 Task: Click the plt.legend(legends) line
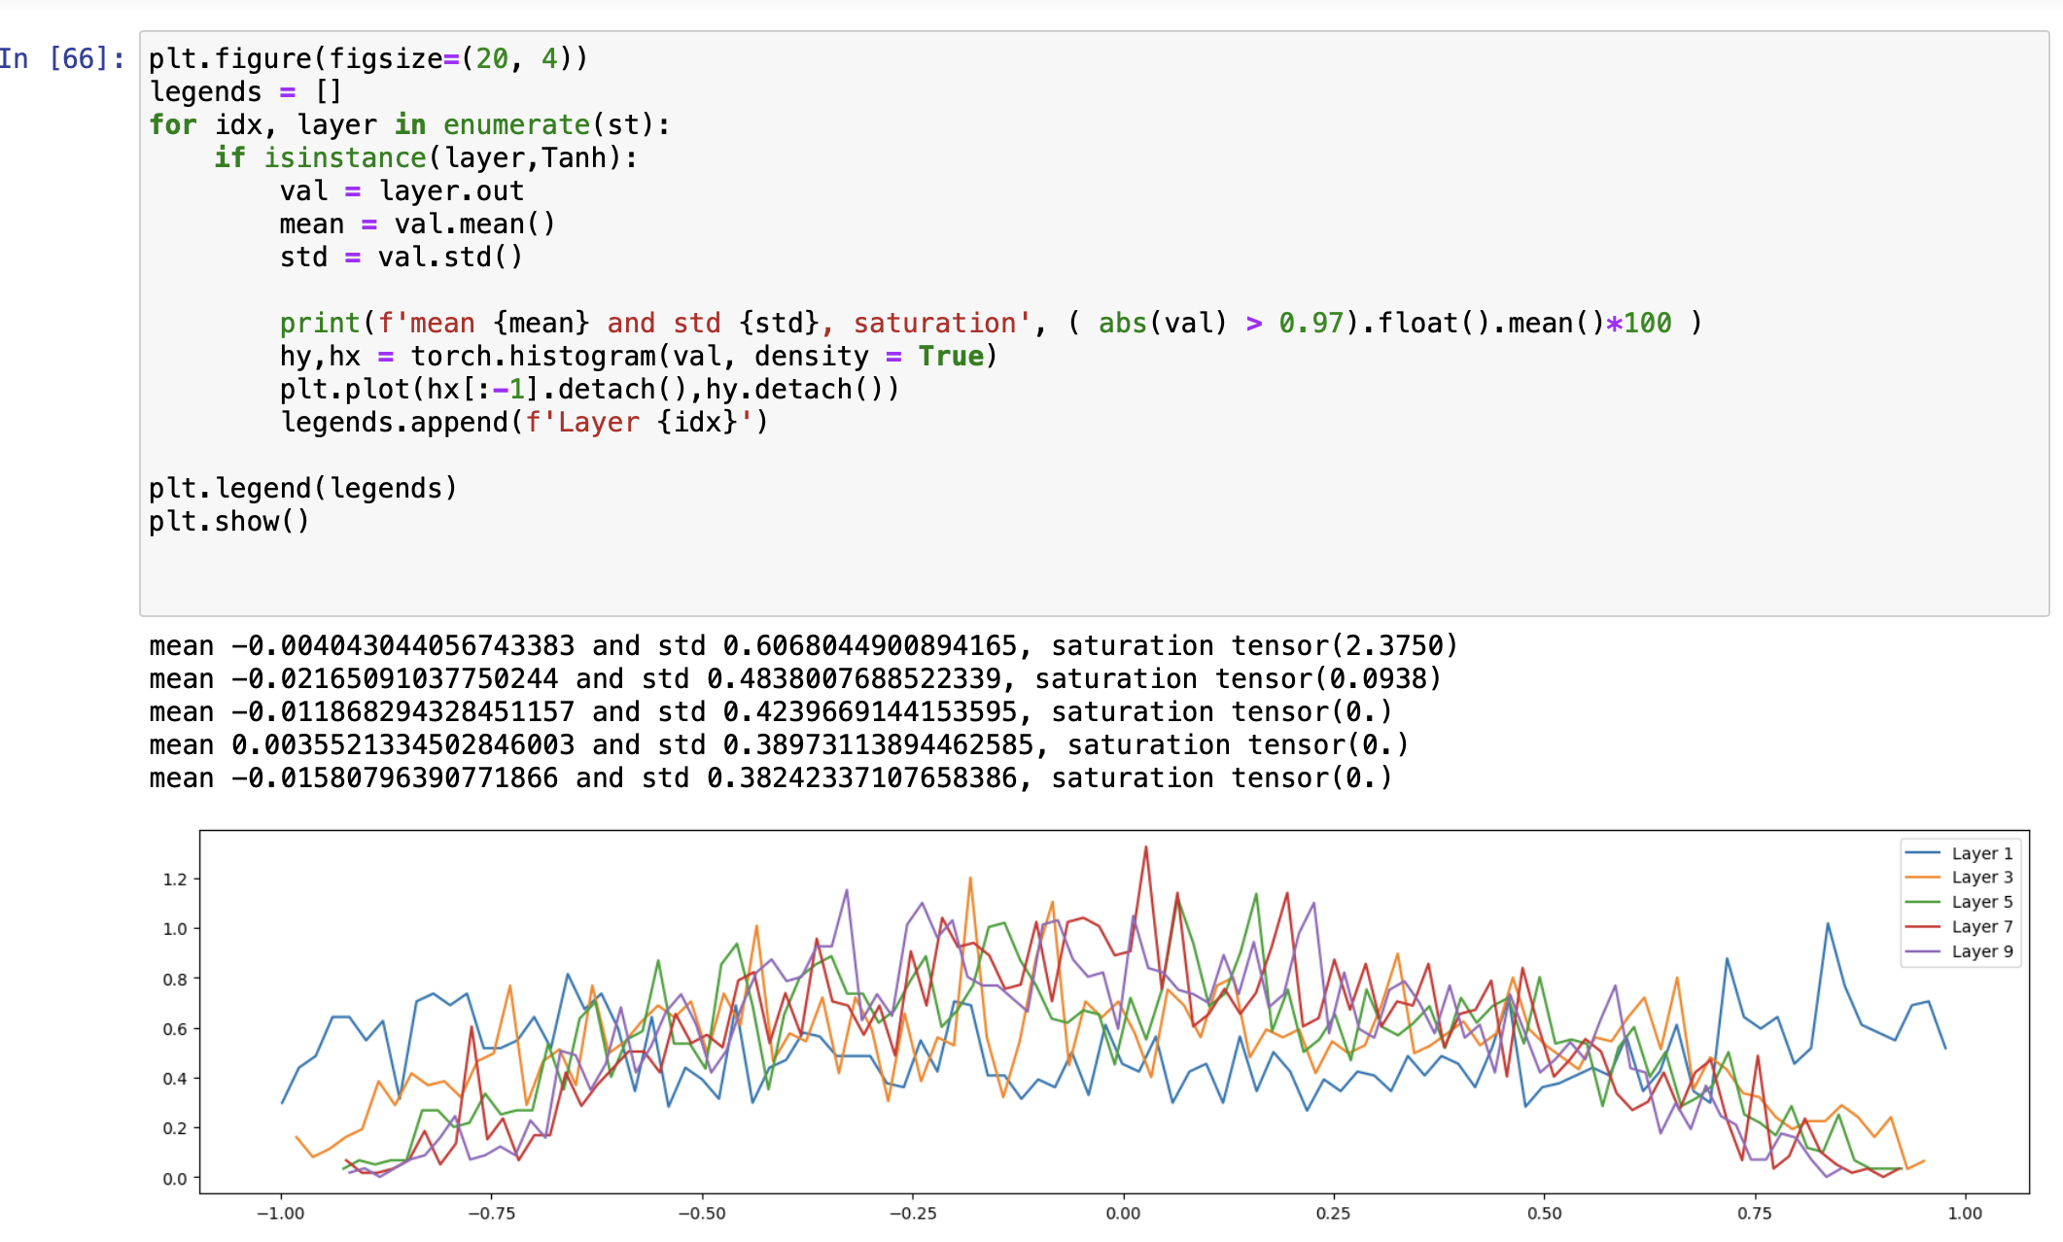(x=302, y=489)
